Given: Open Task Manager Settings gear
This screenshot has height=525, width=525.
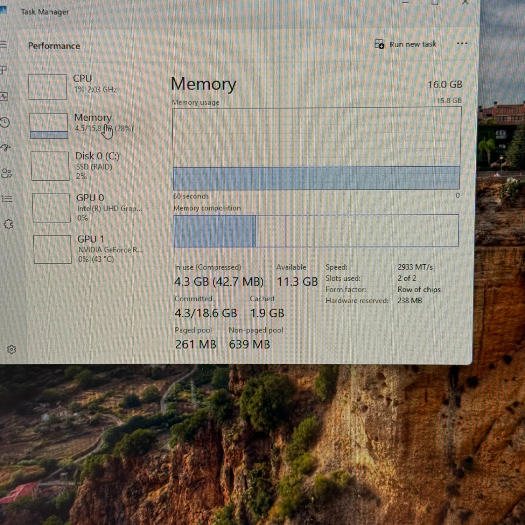Looking at the screenshot, I should 12,349.
